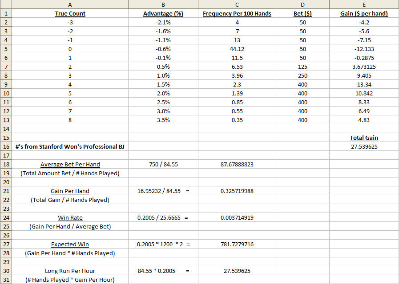Select the row 16 header

point(6,147)
